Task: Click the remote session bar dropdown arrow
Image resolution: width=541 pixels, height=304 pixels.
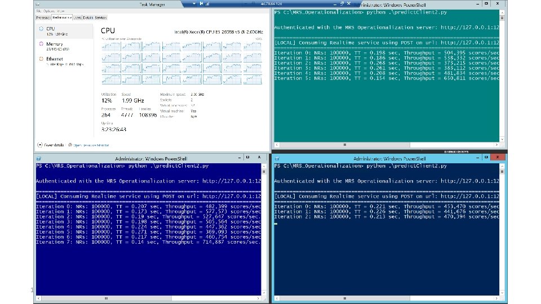Action: click(x=194, y=3)
